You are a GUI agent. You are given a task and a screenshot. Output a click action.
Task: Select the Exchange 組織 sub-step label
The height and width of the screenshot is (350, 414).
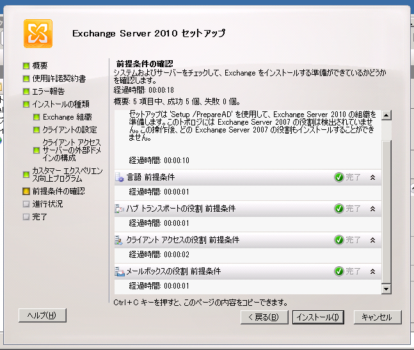click(x=67, y=117)
